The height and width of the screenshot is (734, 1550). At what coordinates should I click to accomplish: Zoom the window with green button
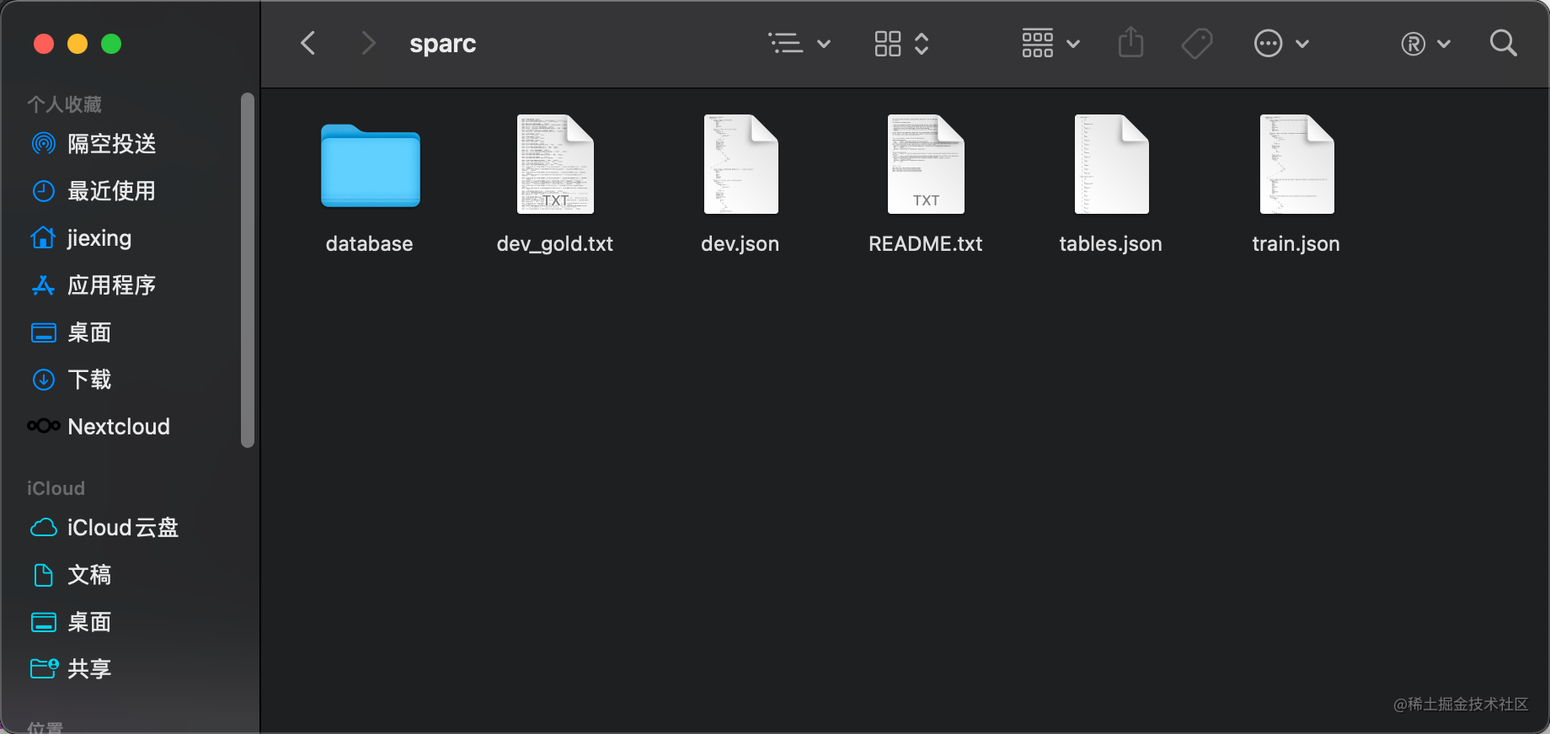tap(111, 44)
